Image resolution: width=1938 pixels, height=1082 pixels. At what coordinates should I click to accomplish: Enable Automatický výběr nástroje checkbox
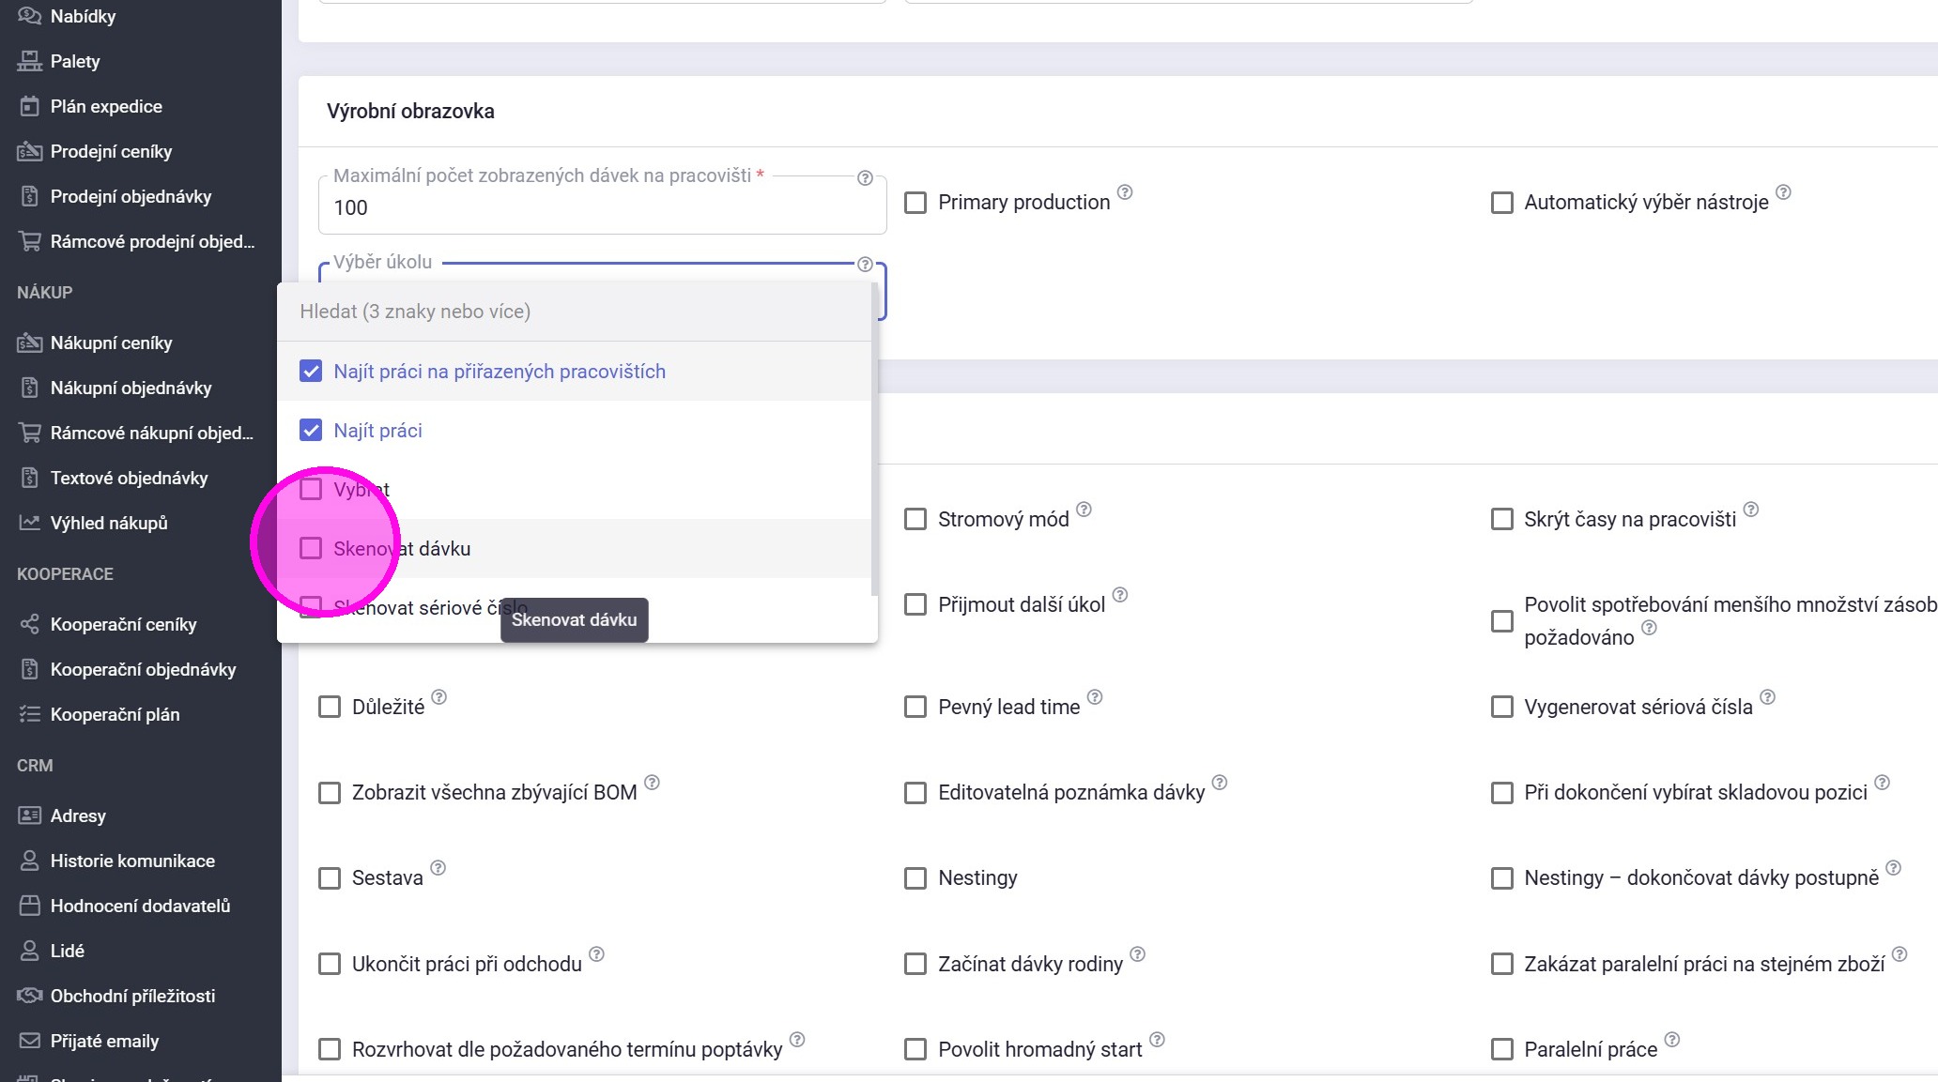coord(1501,203)
